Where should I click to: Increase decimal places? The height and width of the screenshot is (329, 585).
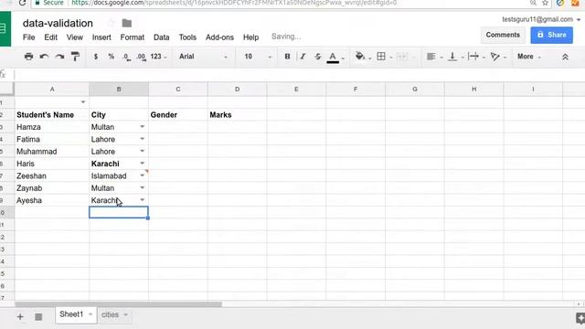(141, 57)
